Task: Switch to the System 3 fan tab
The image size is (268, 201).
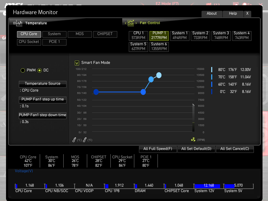Action: [x=221, y=36]
